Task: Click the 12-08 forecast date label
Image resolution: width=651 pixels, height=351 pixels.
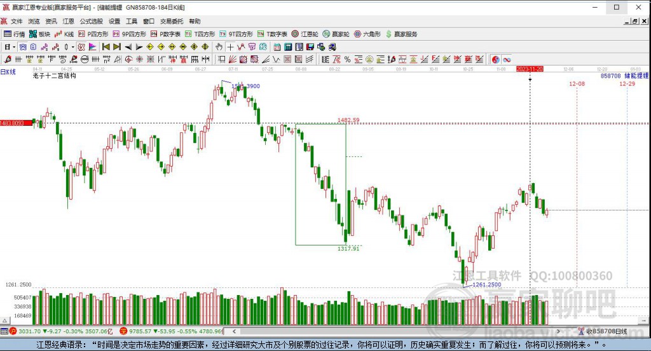Action: click(577, 83)
